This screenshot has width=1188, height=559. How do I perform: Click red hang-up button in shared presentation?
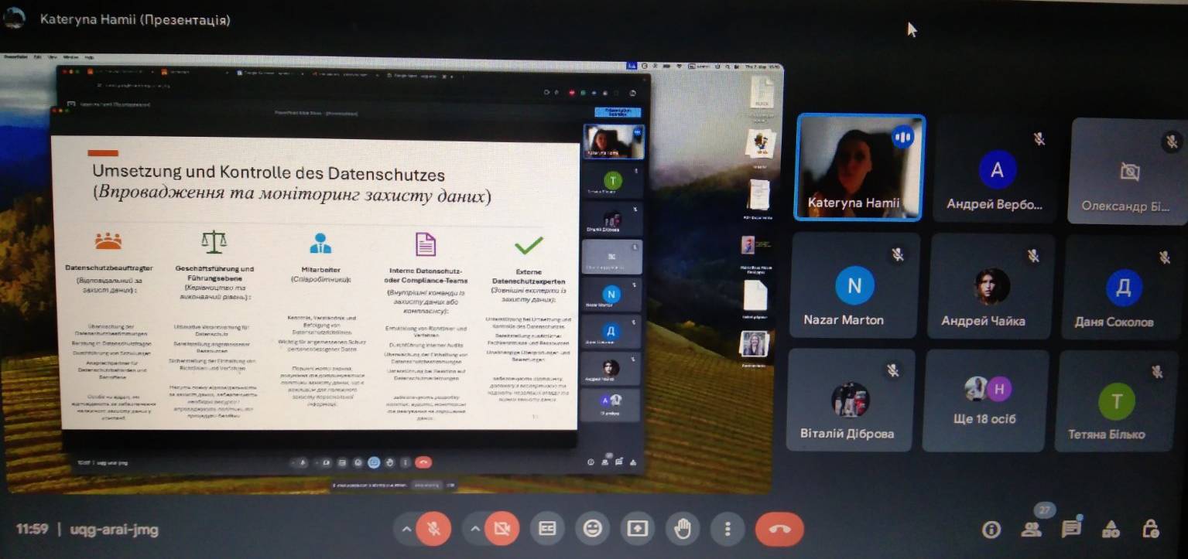423,462
